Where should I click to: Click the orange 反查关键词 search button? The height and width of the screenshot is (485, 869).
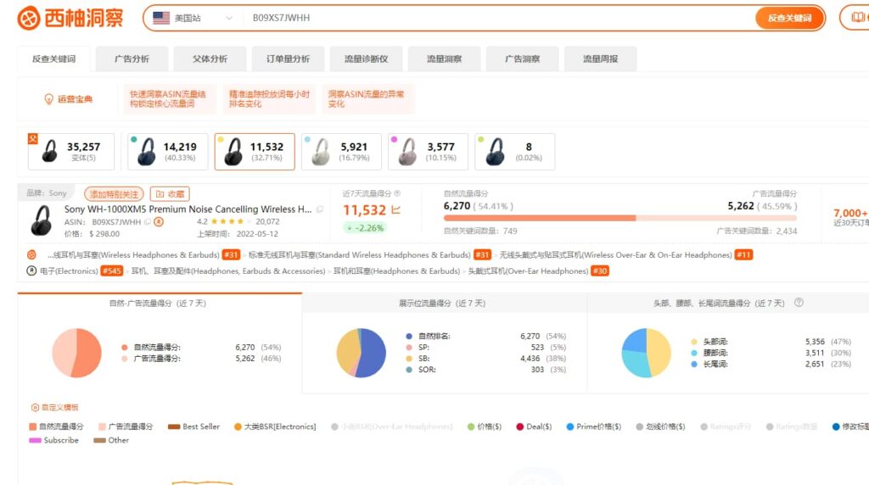(789, 19)
